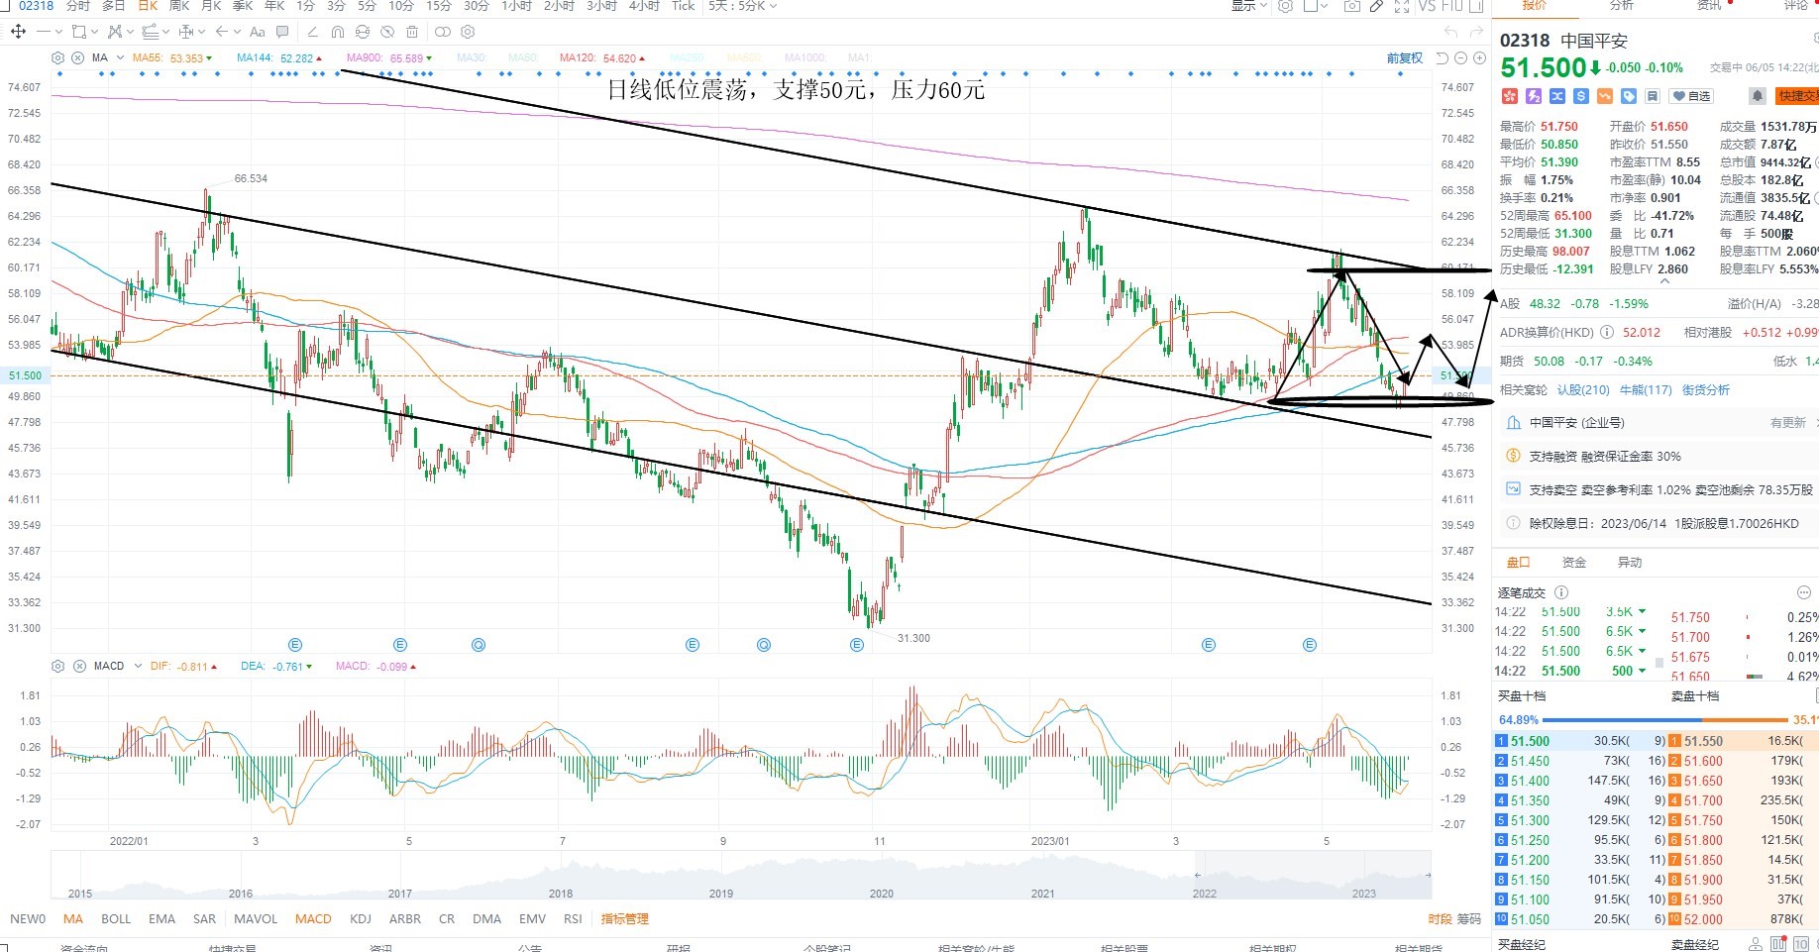Click bid level 1 price 51.500
1819x952 pixels.
tap(1530, 741)
